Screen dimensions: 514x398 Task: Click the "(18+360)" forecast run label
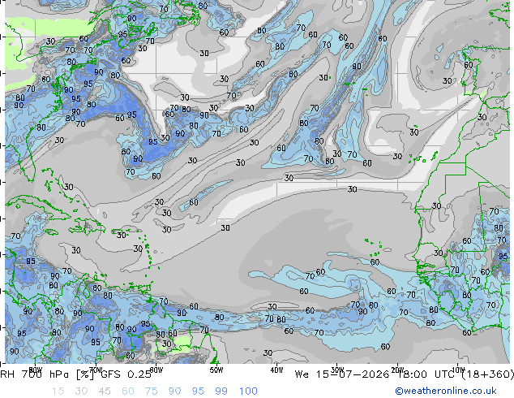click(487, 374)
